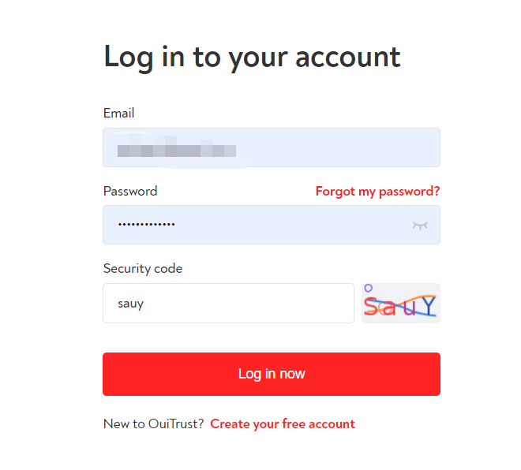The image size is (521, 470).
Task: Click the purple letter u in captcha
Action: point(410,308)
